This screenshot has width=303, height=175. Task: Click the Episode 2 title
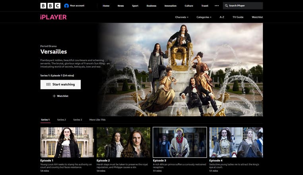click(103, 161)
